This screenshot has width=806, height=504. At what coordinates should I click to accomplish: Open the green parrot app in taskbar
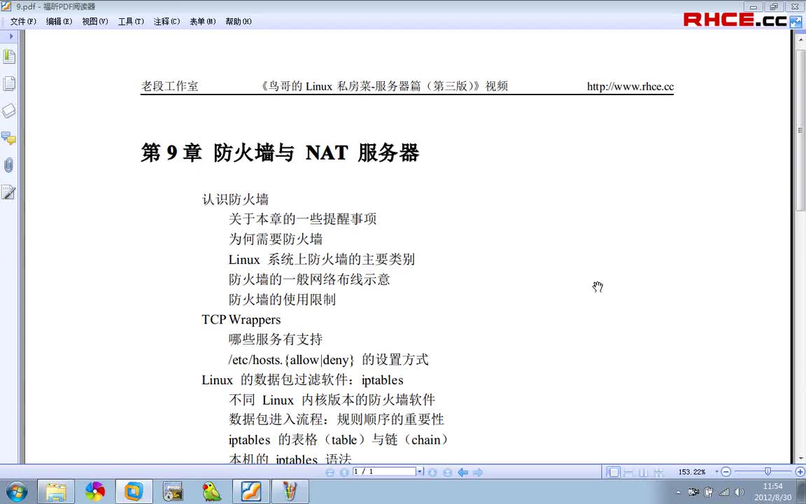212,491
